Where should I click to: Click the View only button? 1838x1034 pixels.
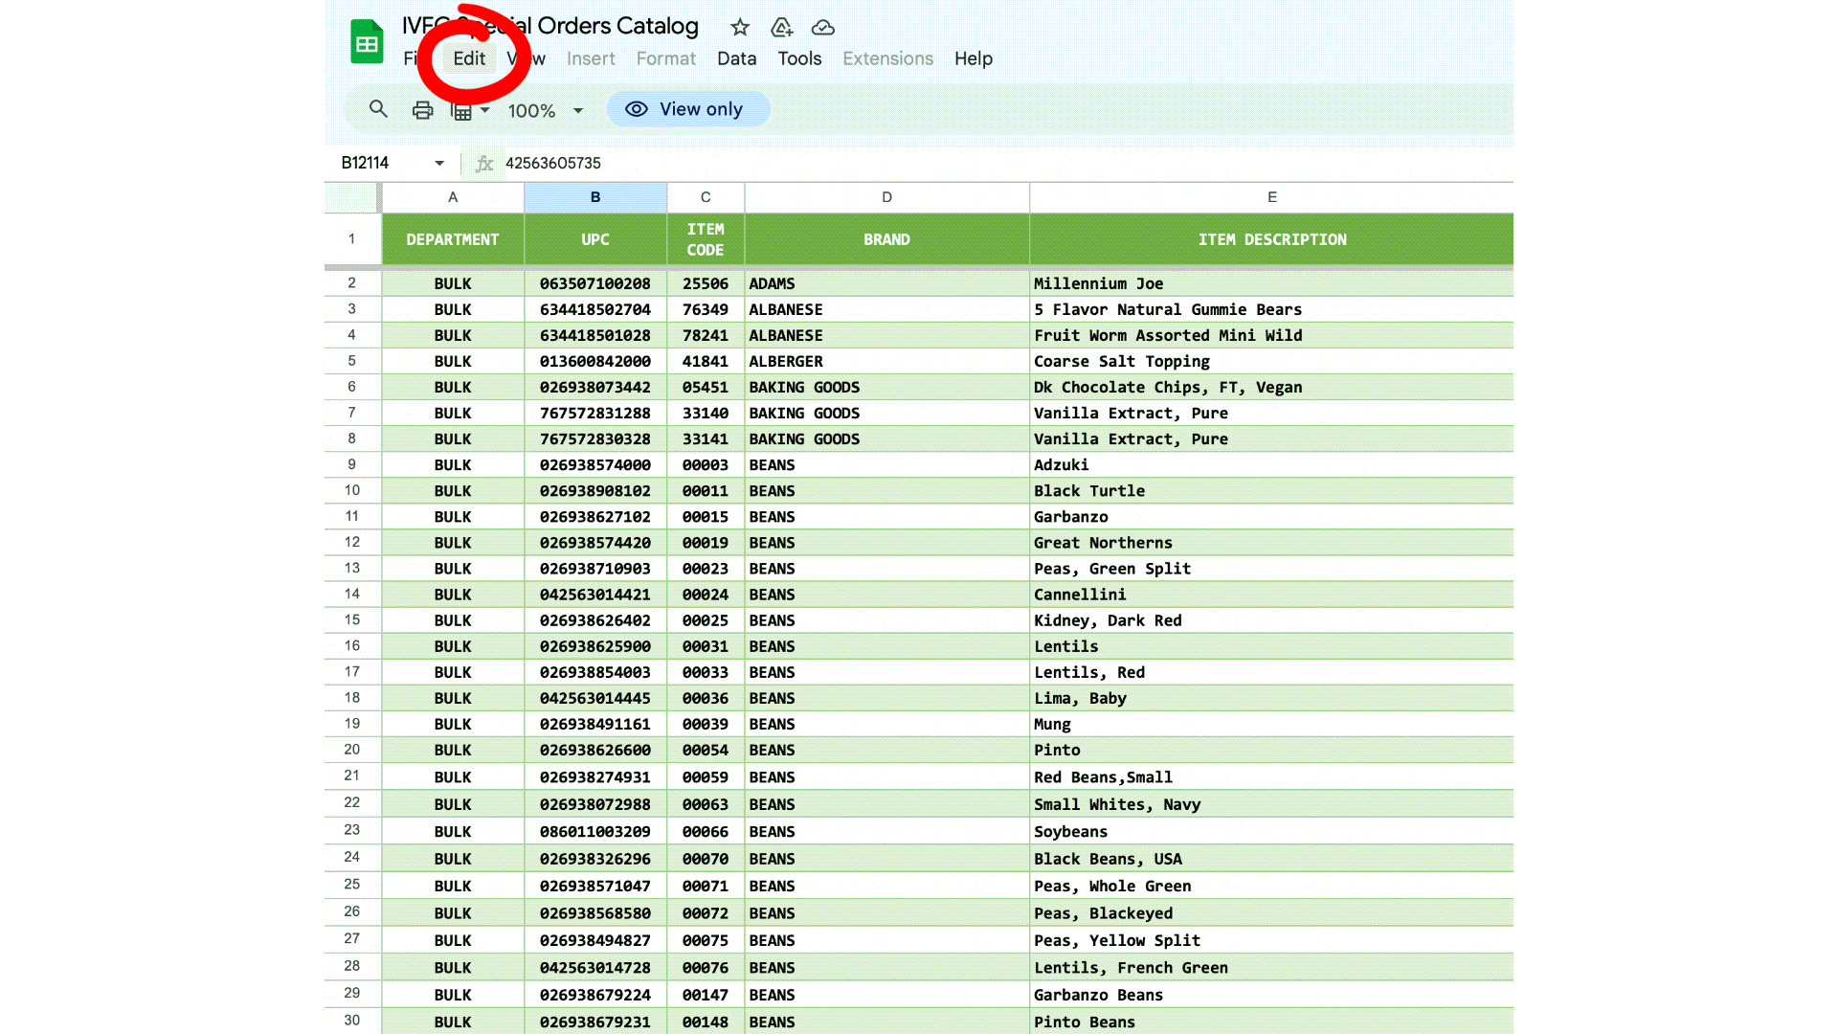click(687, 108)
